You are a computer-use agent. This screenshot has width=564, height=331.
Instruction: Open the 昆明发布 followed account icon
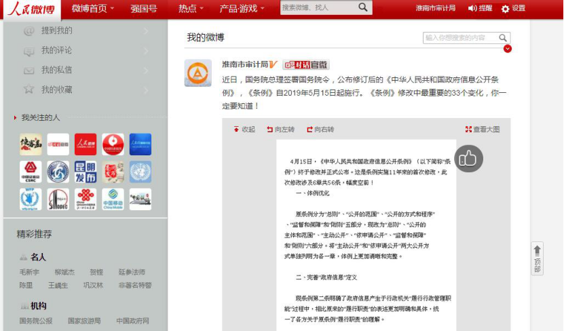[x=86, y=172]
